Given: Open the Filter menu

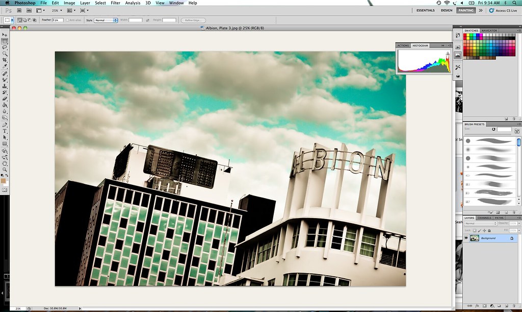Looking at the screenshot, I should click(116, 3).
